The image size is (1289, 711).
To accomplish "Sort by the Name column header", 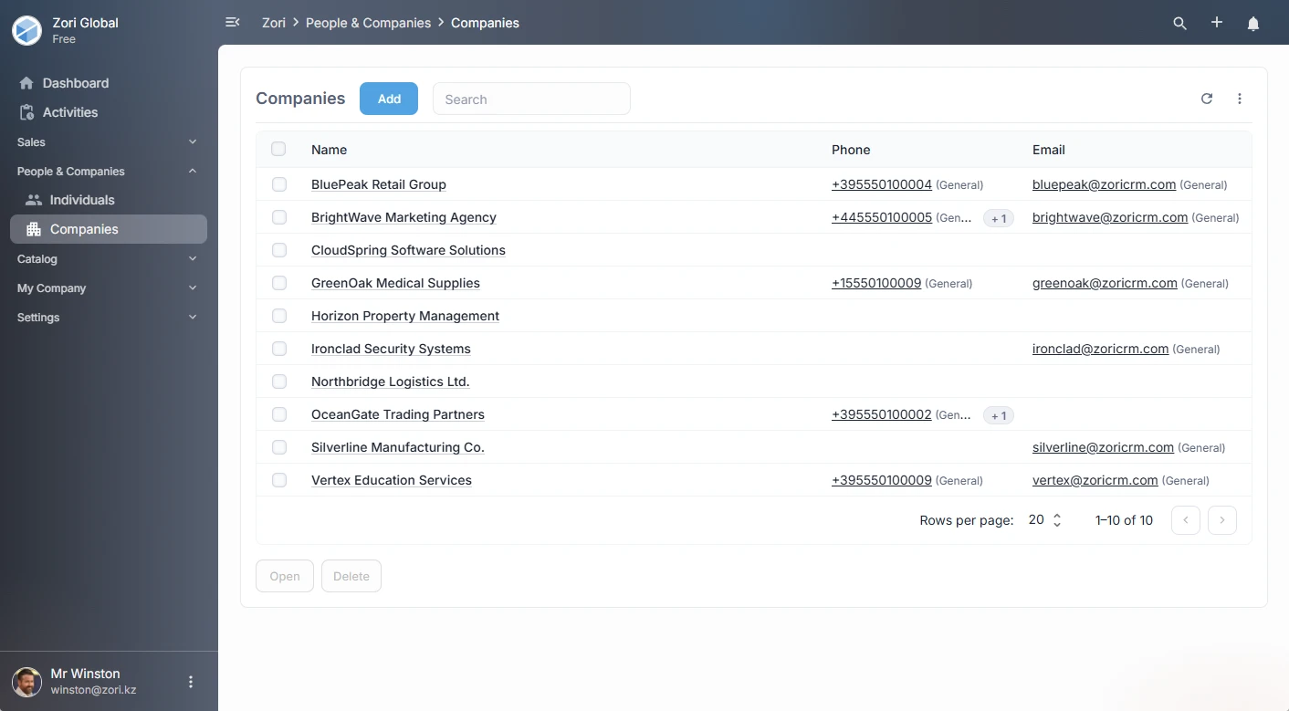I will [x=329, y=150].
